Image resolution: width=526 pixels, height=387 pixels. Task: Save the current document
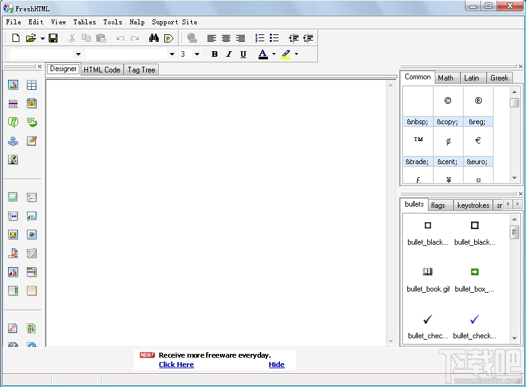point(53,38)
